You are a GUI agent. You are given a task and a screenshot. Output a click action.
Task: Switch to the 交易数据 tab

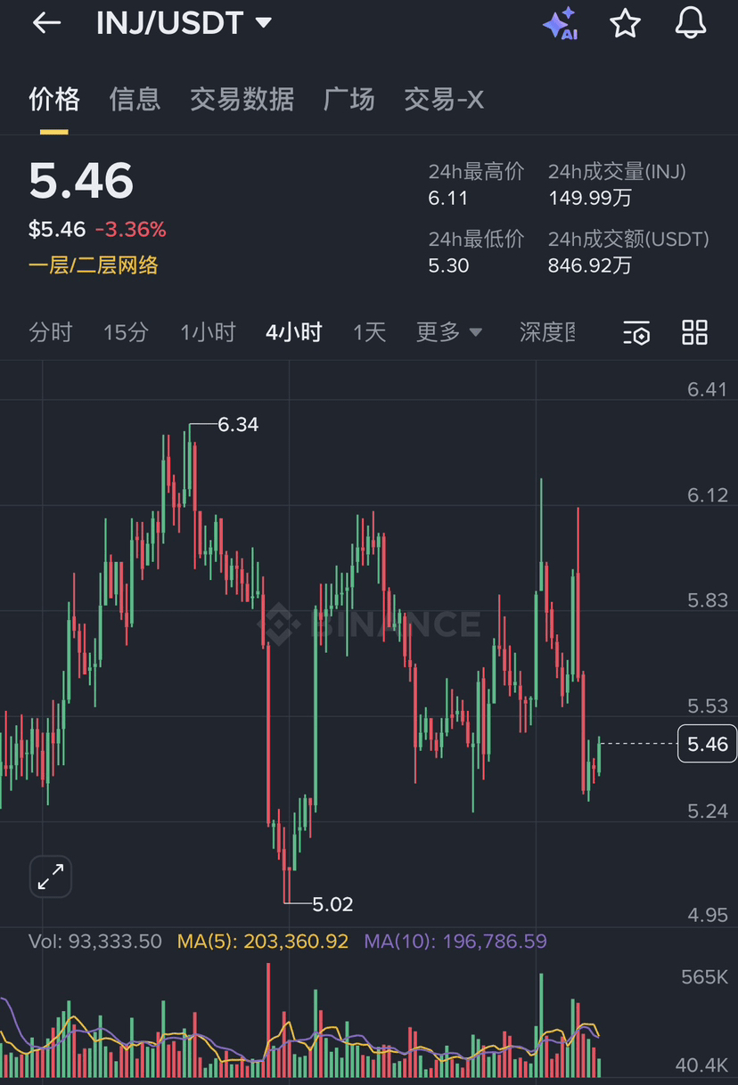coord(242,99)
